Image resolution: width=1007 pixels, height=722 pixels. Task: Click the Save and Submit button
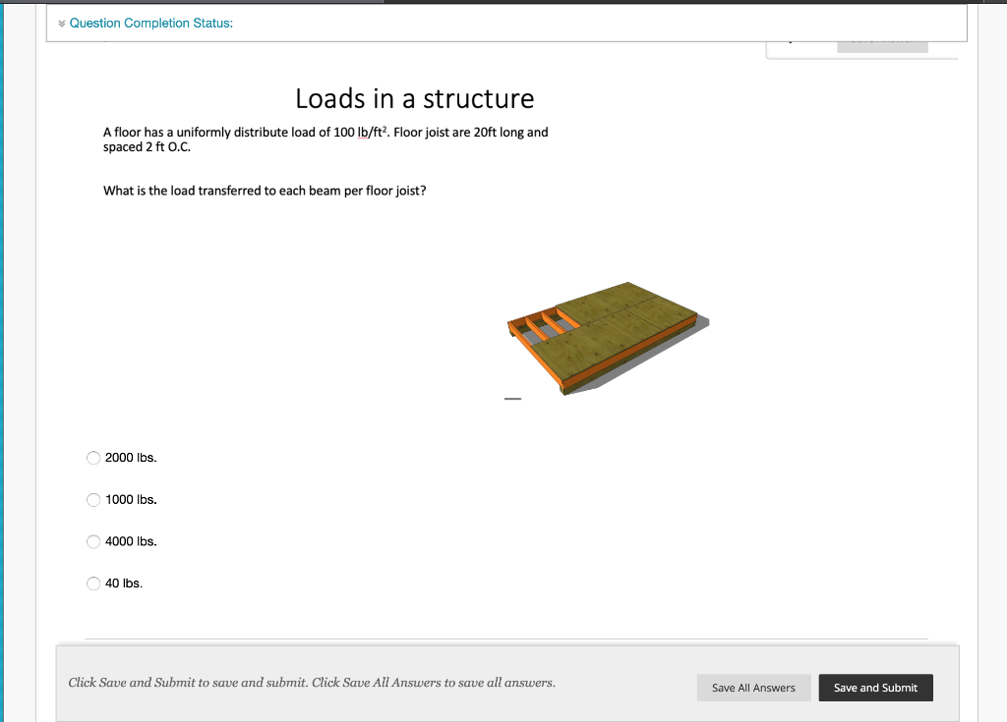875,688
